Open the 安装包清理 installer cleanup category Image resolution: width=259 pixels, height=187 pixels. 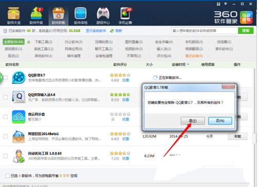[x=104, y=56]
